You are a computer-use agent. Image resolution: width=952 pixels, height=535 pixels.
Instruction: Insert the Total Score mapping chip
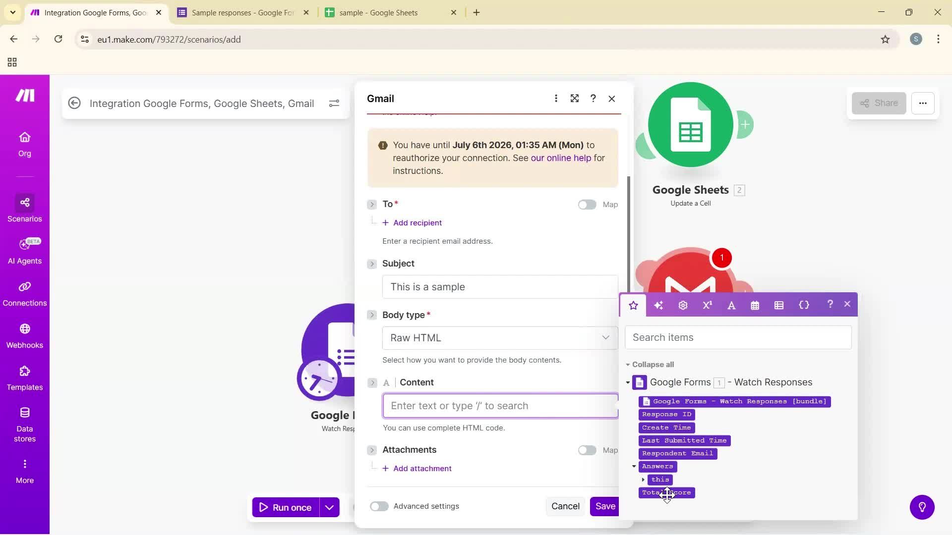tap(666, 492)
